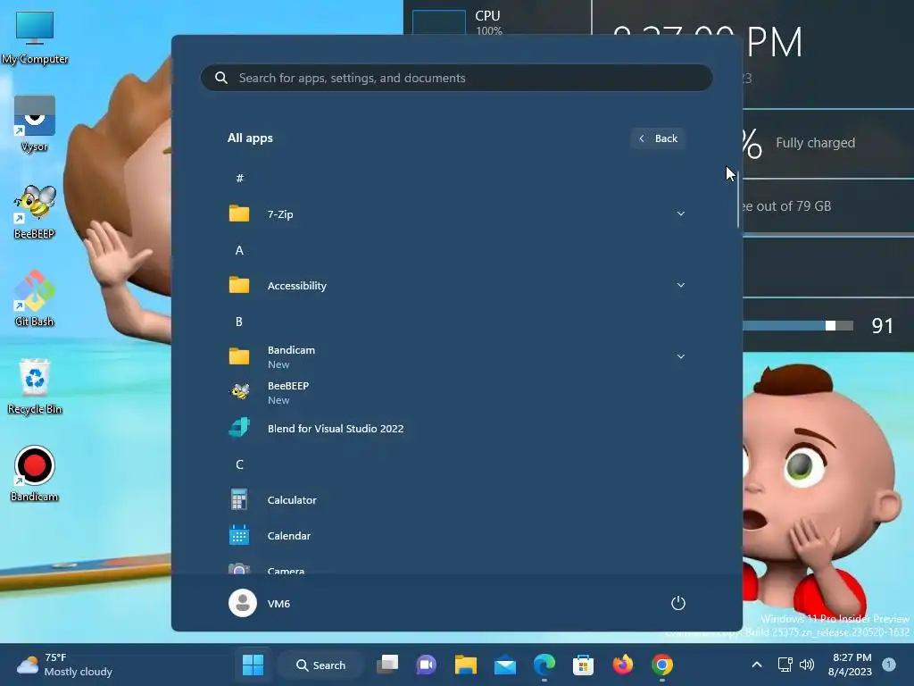
Task: Jump to the A letter header
Action: (239, 250)
